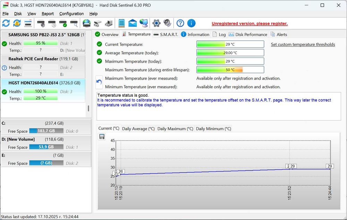
Task: Switch to the Disk Performance tab
Action: click(x=248, y=34)
